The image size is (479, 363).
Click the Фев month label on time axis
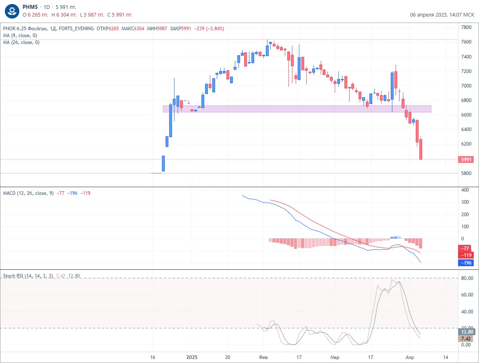click(x=263, y=357)
